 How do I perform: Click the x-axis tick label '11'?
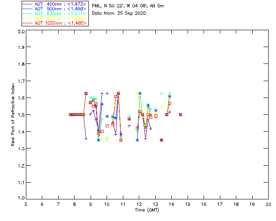point(123,204)
